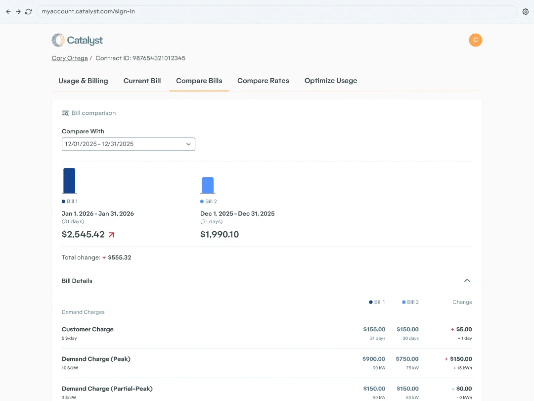The width and height of the screenshot is (534, 401).
Task: Select the Compare Bills tab
Action: [199, 81]
